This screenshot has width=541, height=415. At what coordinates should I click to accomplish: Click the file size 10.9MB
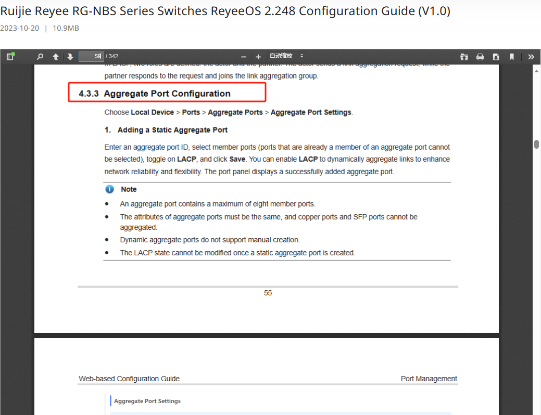[x=66, y=28]
